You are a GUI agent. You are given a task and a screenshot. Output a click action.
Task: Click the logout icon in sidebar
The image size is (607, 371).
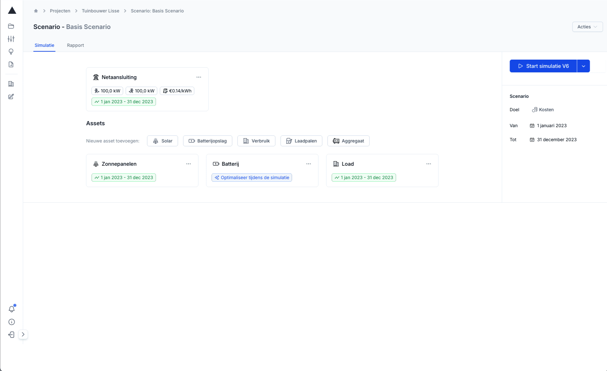click(11, 335)
